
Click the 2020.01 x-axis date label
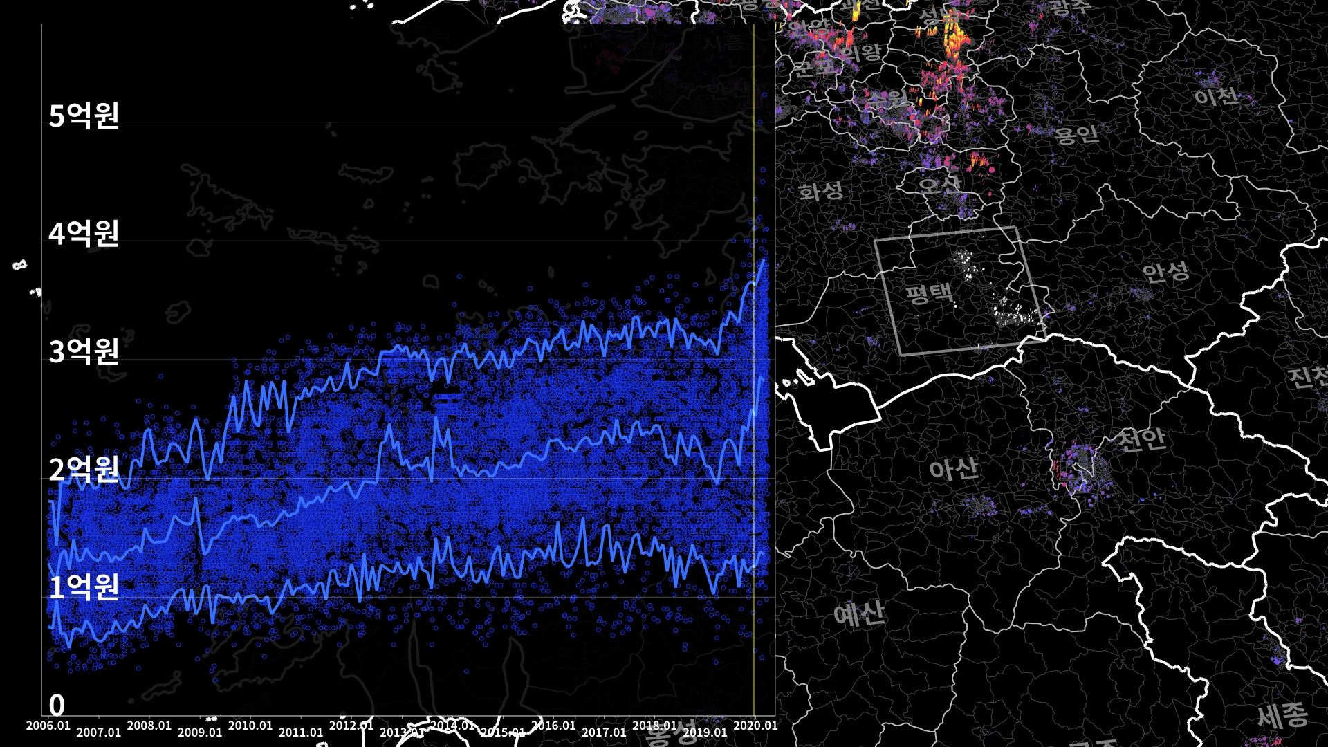coord(755,726)
